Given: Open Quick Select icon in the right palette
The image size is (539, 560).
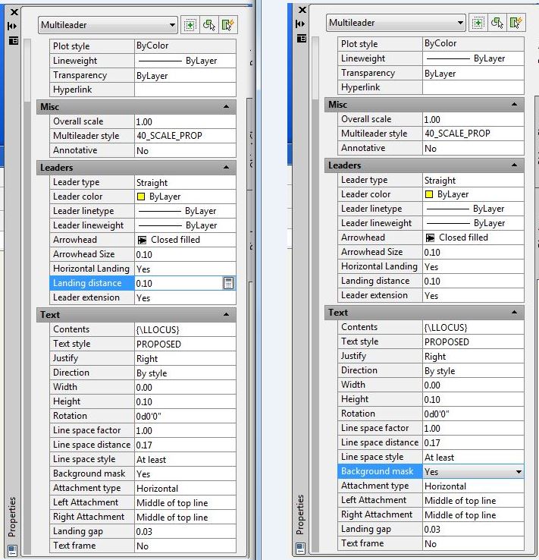Looking at the screenshot, I should (515, 23).
